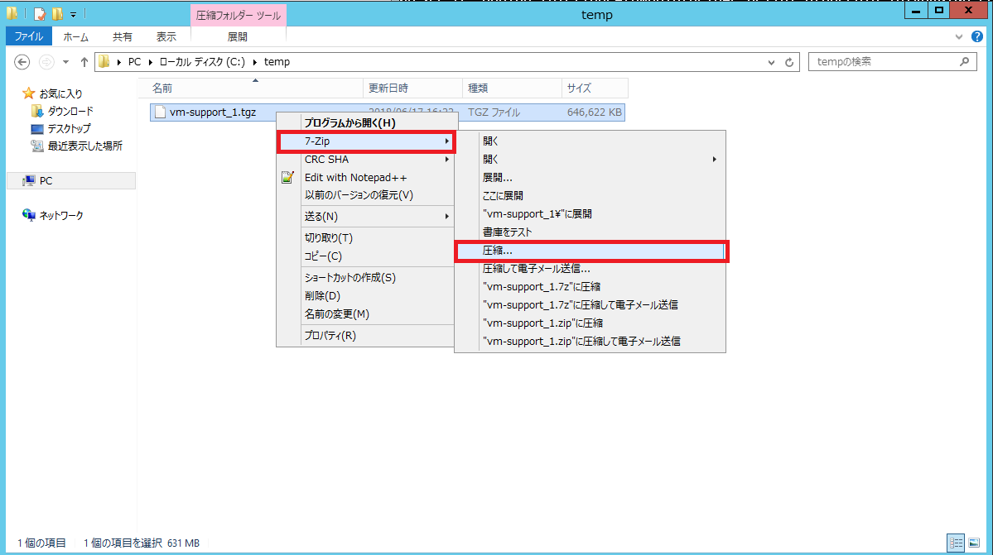This screenshot has height=555, width=993.
Task: Refresh the temp folder view
Action: tap(789, 62)
